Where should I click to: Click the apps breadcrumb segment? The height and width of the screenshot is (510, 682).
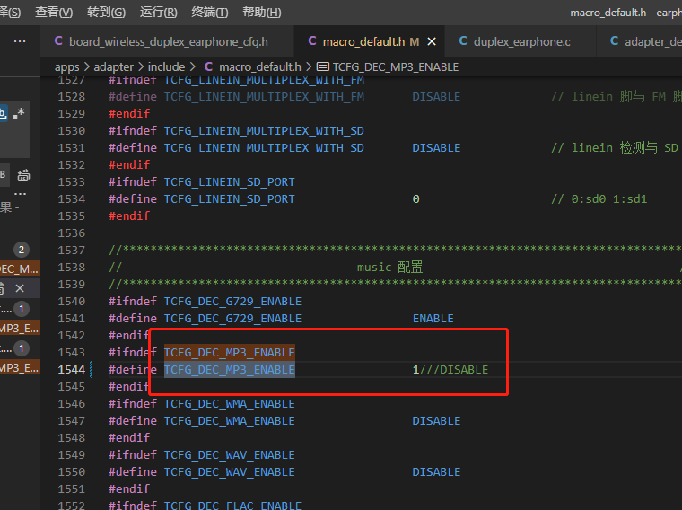(67, 67)
